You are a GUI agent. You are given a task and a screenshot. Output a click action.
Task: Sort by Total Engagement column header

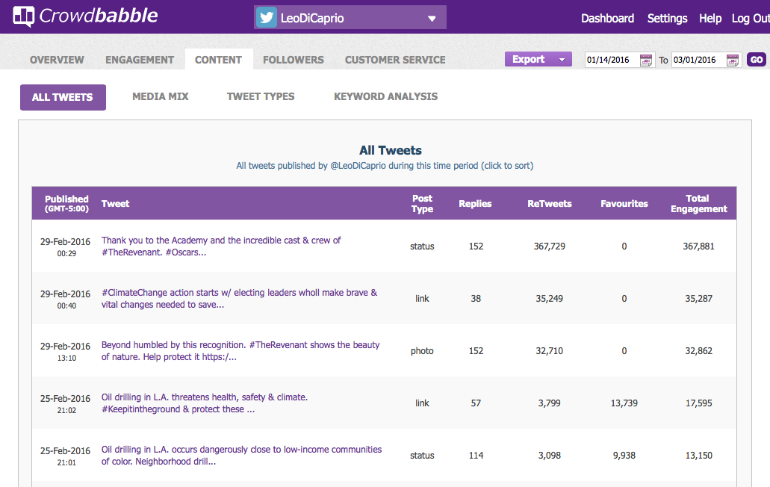[x=699, y=204]
